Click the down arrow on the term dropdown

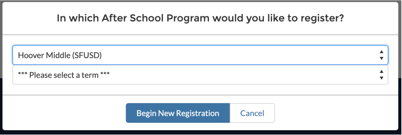point(381,78)
